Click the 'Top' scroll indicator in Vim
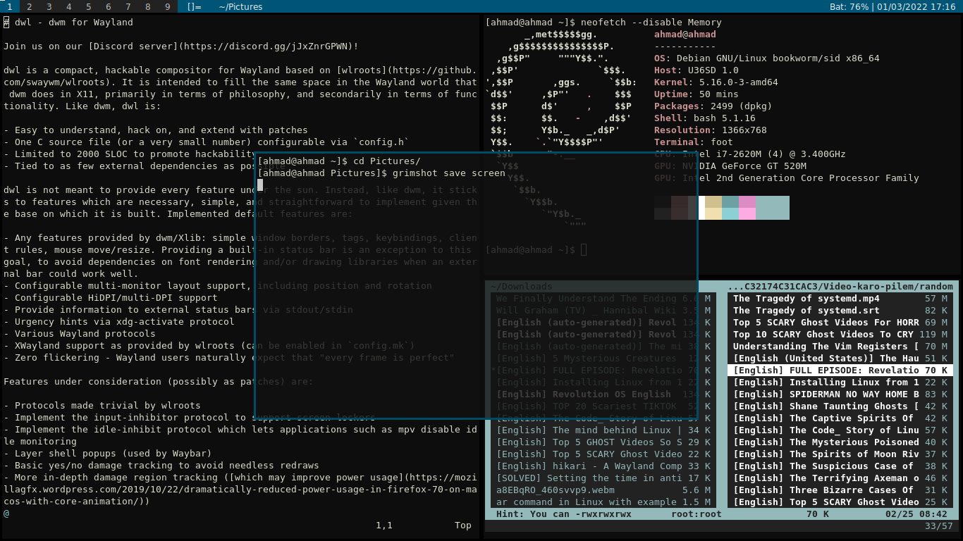 click(463, 526)
